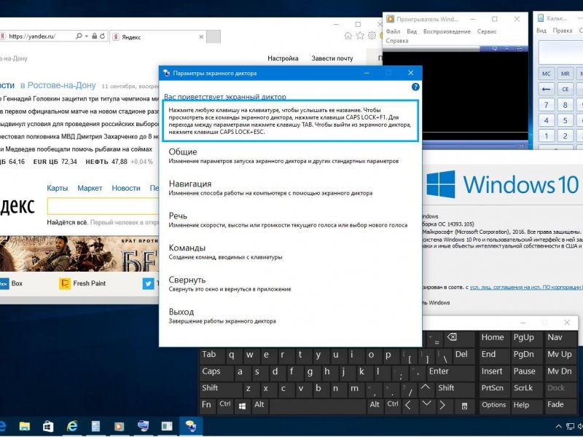Open Internet Explorer tools gear icon
The width and height of the screenshot is (583, 437).
pyautogui.click(x=372, y=36)
